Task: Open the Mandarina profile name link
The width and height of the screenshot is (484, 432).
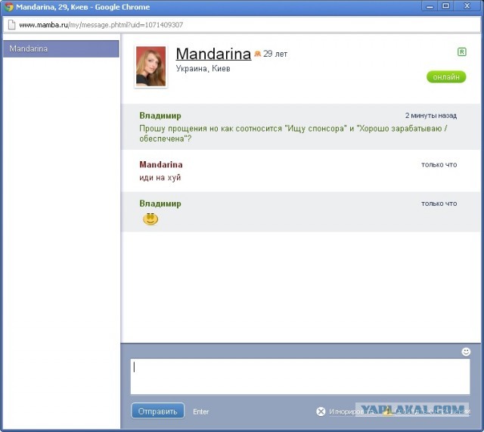Action: (213, 54)
